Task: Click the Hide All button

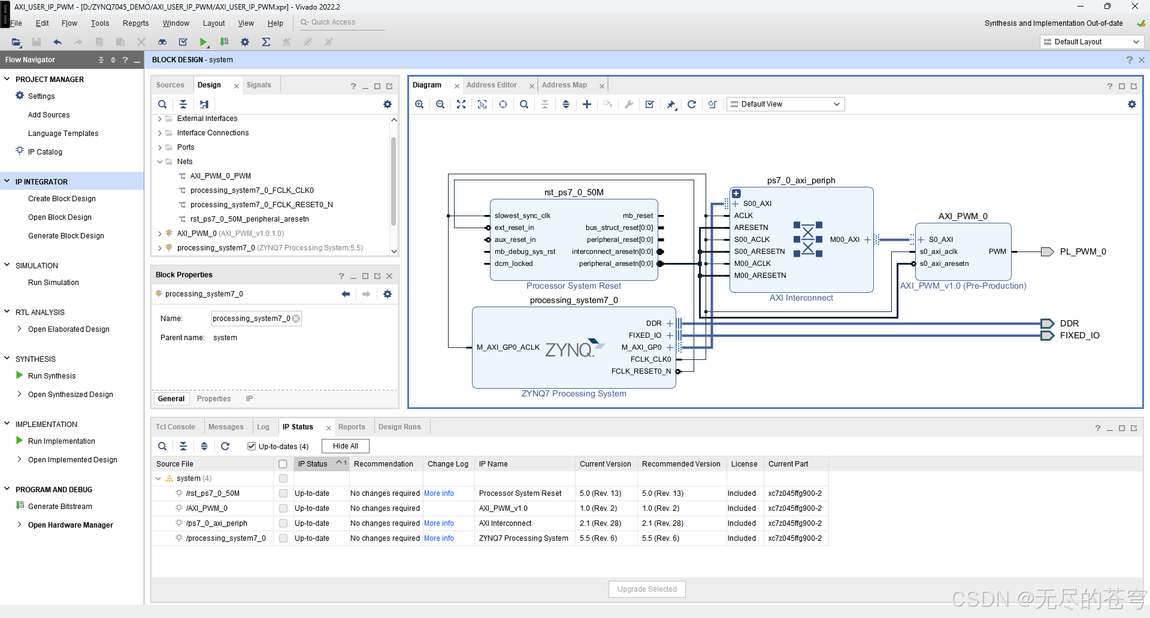Action: click(x=346, y=446)
